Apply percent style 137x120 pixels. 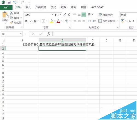click(129, 21)
